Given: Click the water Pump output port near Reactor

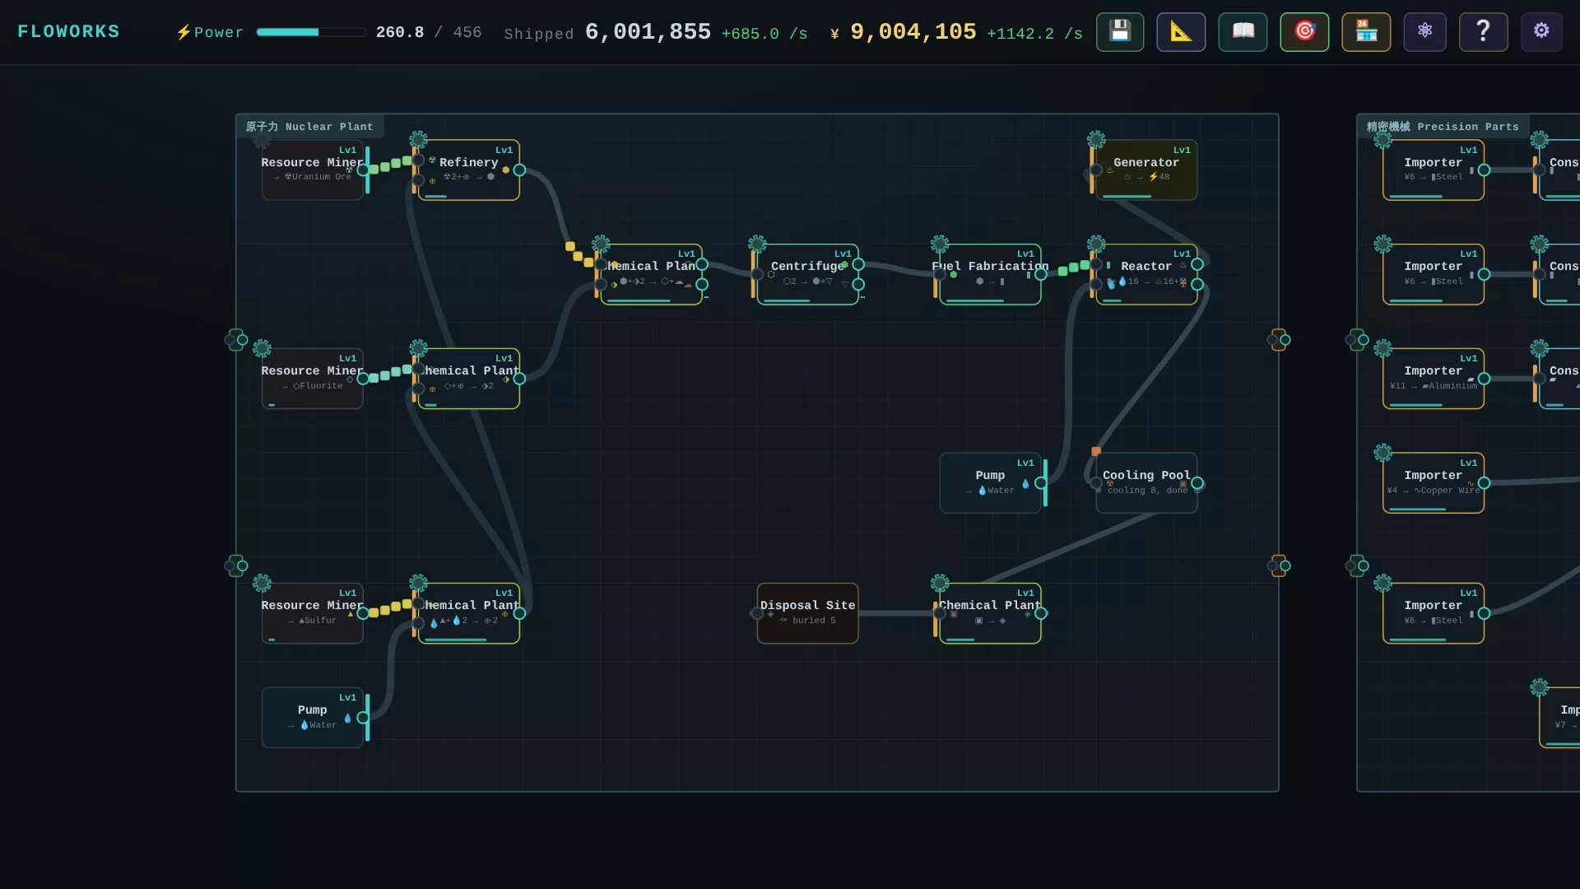Looking at the screenshot, I should (x=1041, y=483).
